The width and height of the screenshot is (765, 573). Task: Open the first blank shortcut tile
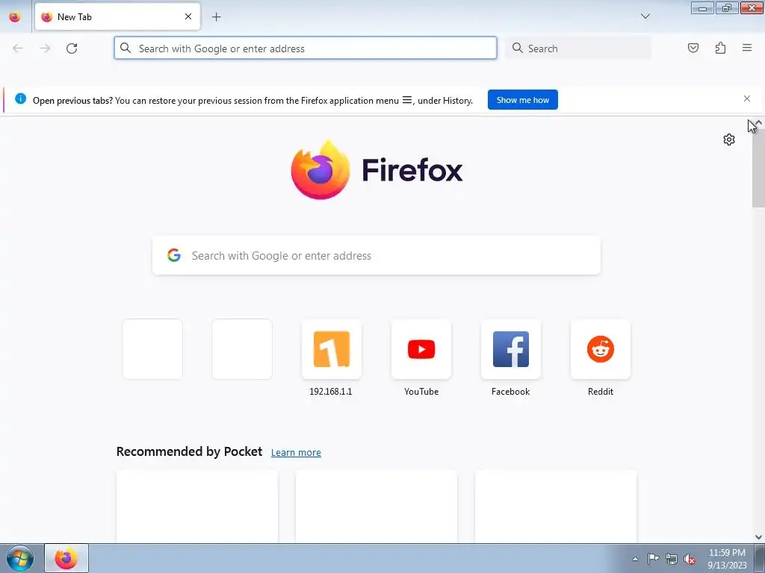tap(152, 349)
